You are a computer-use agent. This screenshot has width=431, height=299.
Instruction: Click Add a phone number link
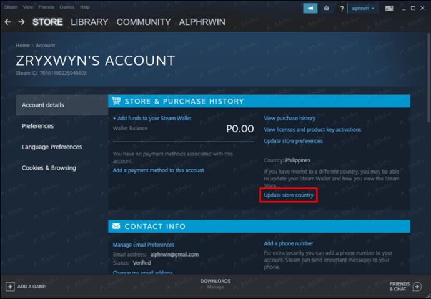289,243
